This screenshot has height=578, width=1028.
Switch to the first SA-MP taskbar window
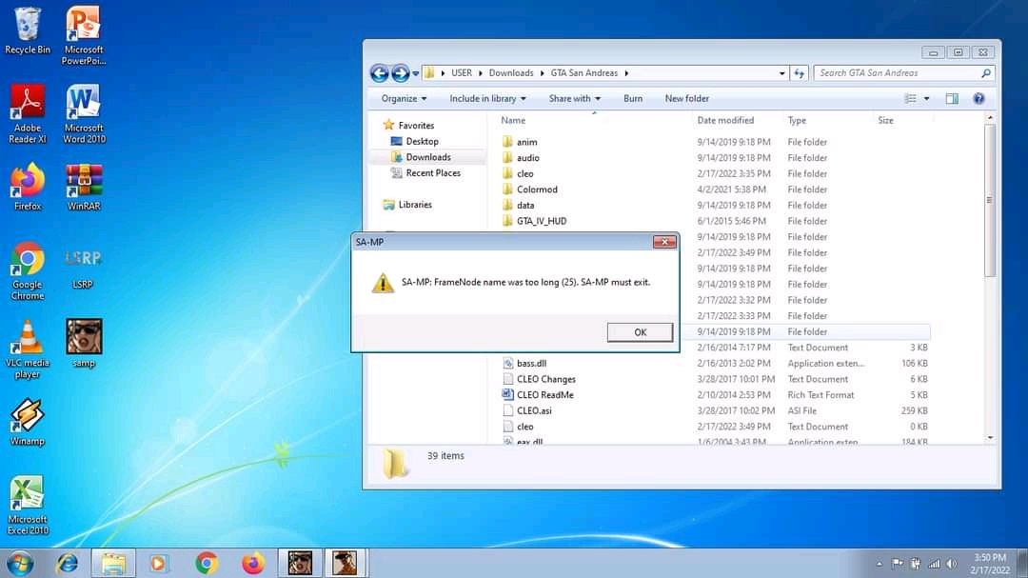coord(300,563)
